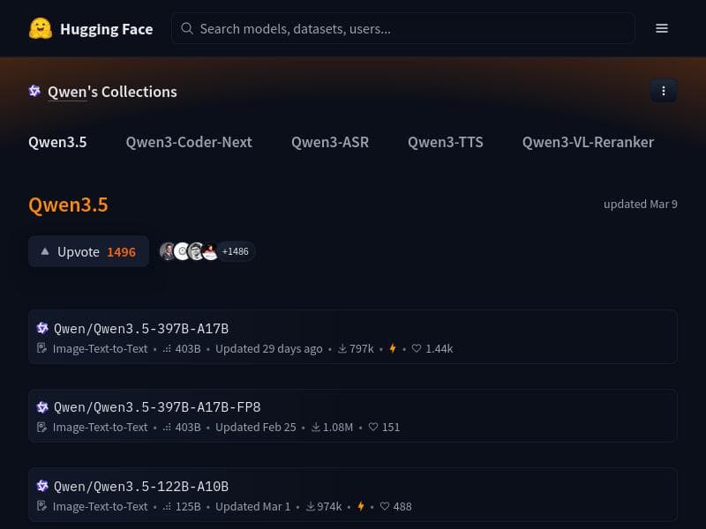The width and height of the screenshot is (706, 529).
Task: Click the lightning bolt icon in Qwen3.5-122B-A10B row
Action: point(361,506)
